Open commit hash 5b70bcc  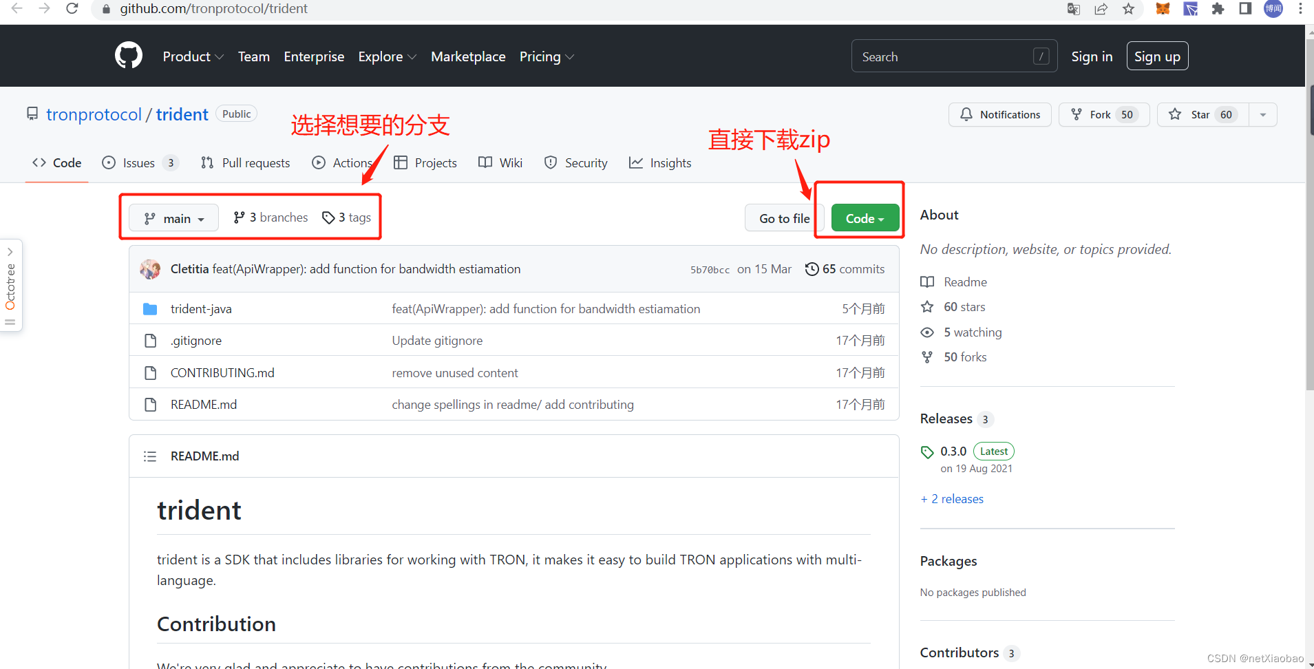click(x=710, y=270)
